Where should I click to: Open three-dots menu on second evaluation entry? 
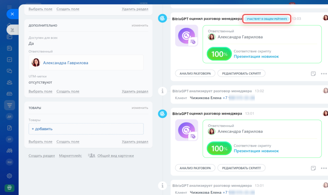[324, 168]
